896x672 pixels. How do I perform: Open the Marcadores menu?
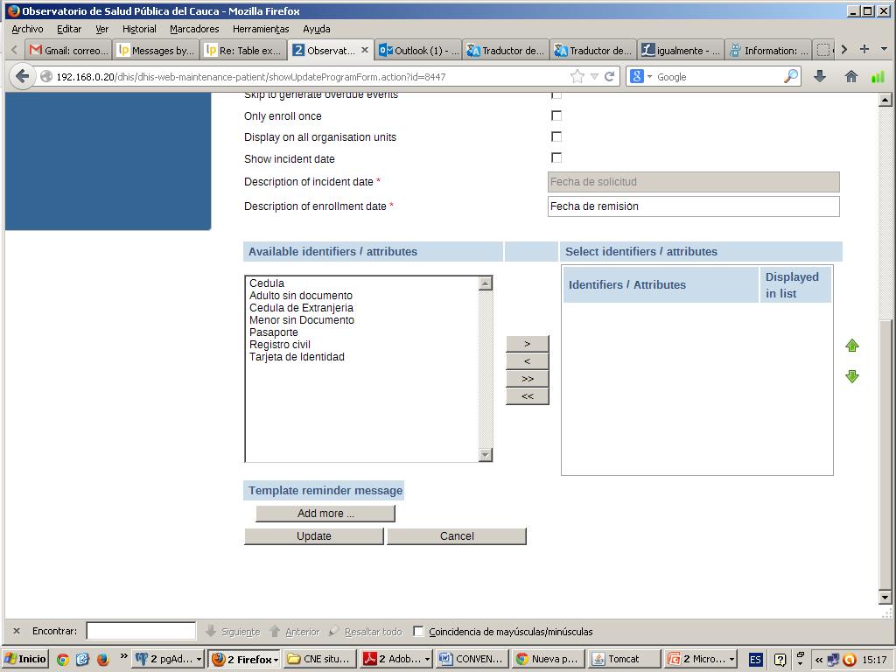click(x=194, y=29)
